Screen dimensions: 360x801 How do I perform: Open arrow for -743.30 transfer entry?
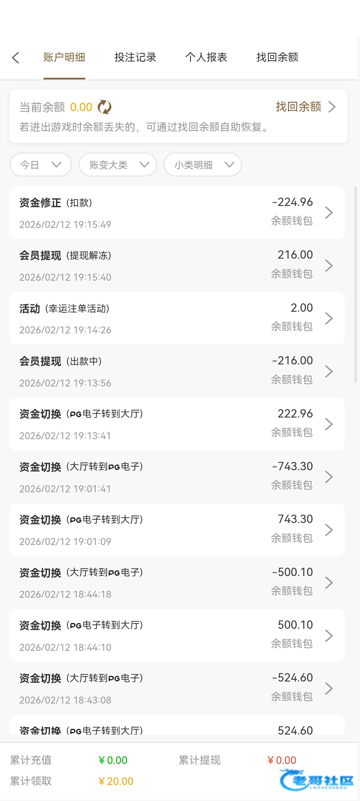point(329,477)
